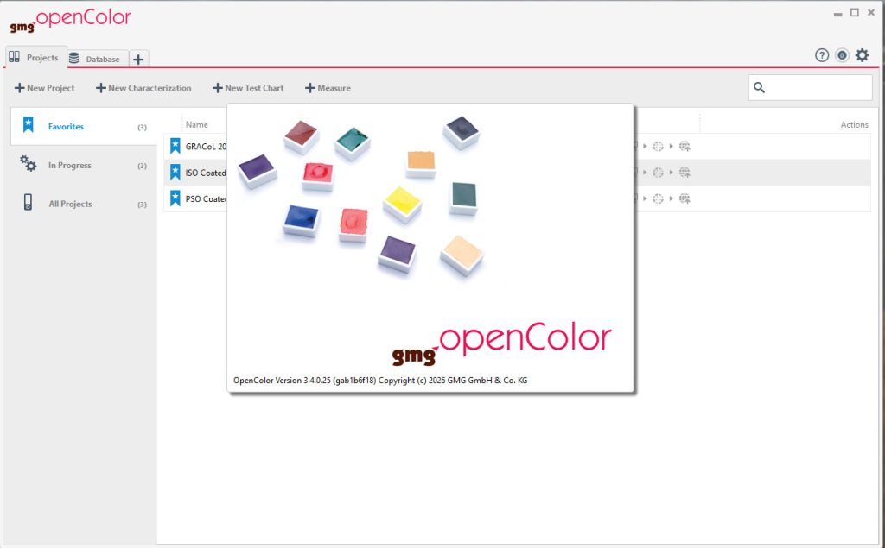Select In Progress in the sidebar
This screenshot has width=885, height=548.
84,165
